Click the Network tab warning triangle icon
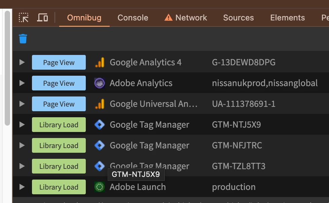The height and width of the screenshot is (203, 329). (168, 17)
